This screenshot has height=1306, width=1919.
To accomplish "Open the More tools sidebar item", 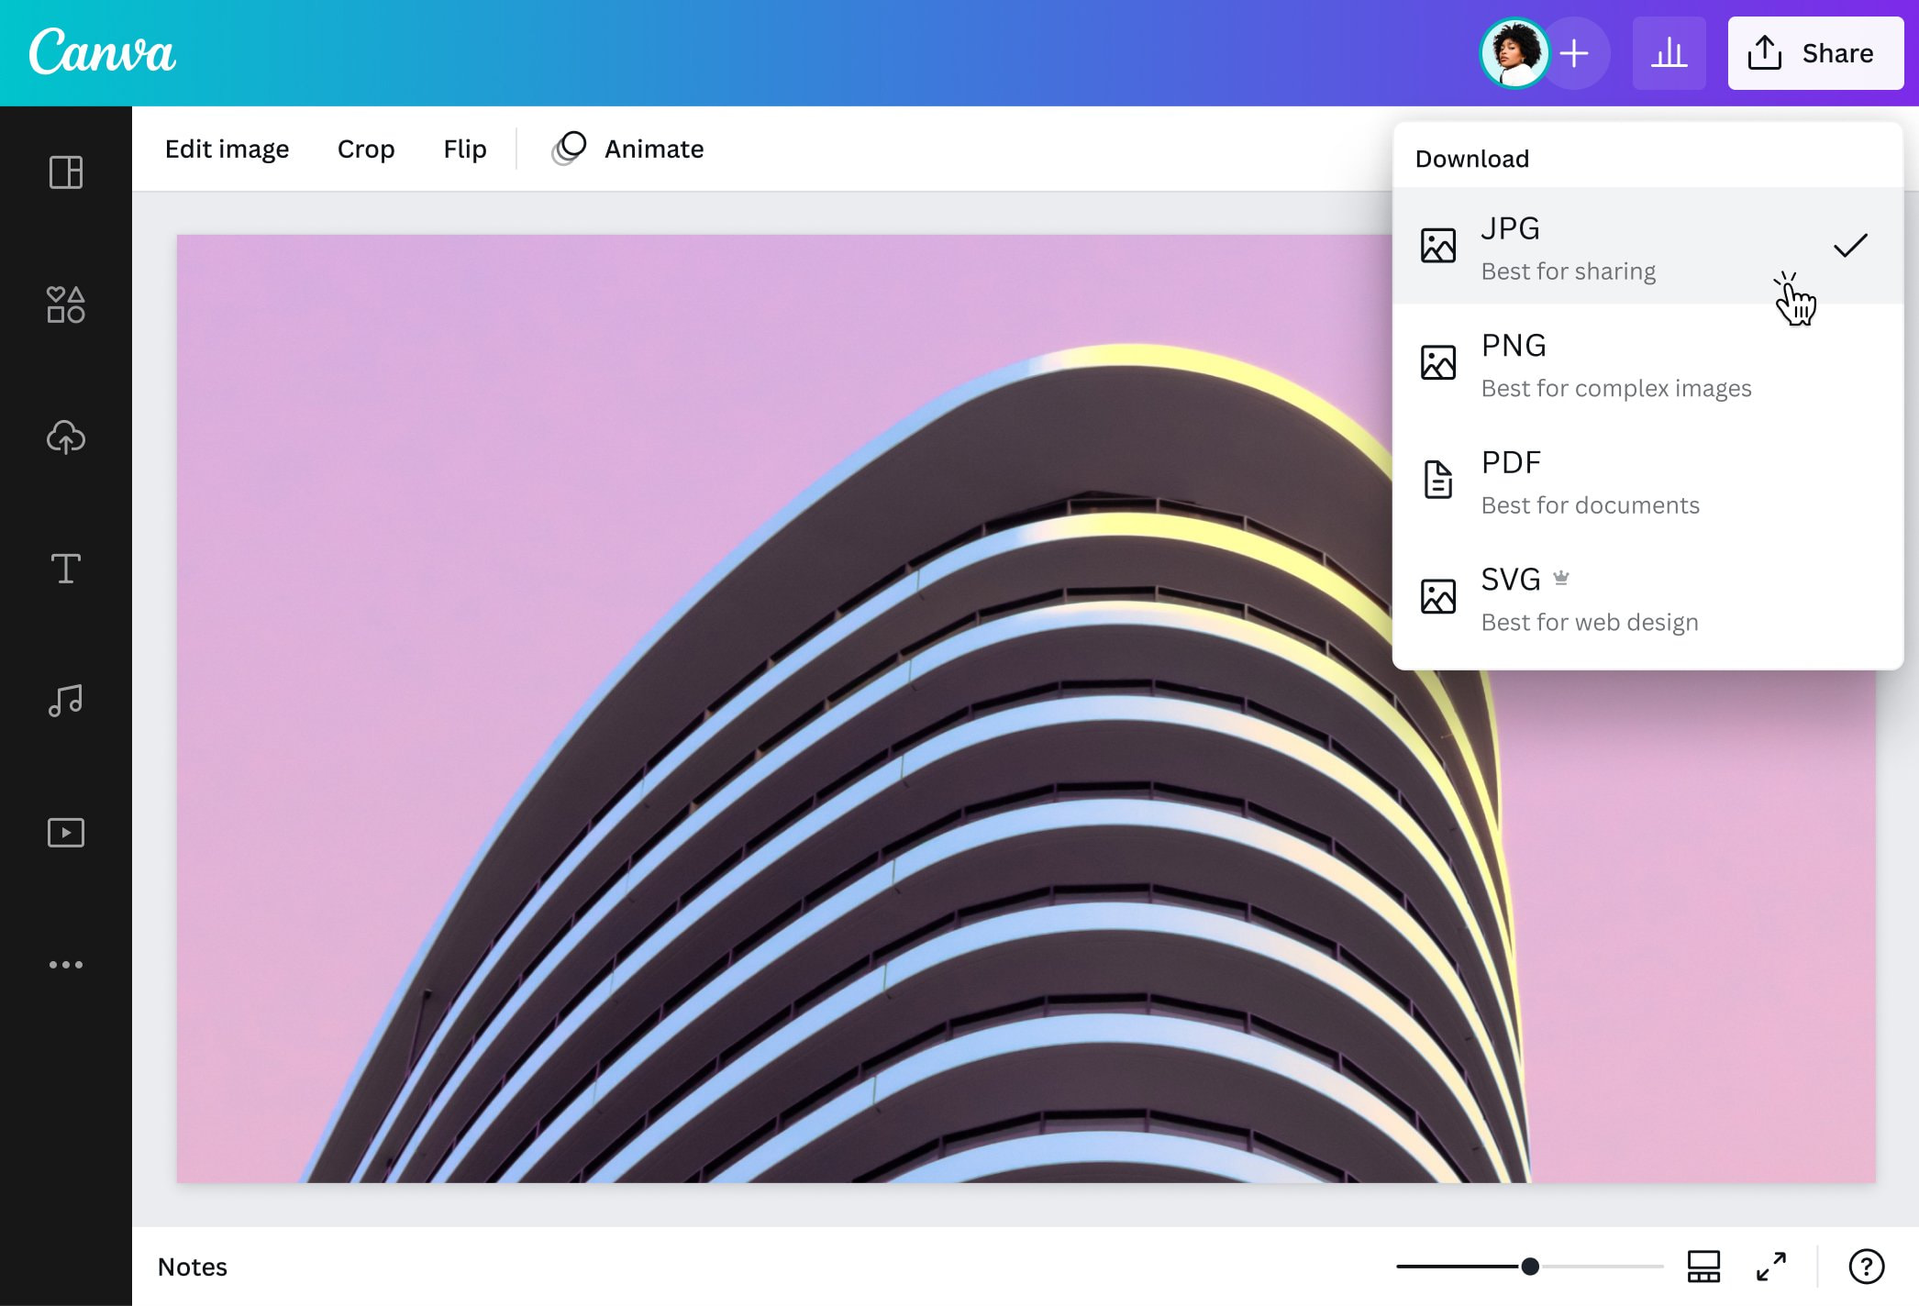I will click(65, 963).
